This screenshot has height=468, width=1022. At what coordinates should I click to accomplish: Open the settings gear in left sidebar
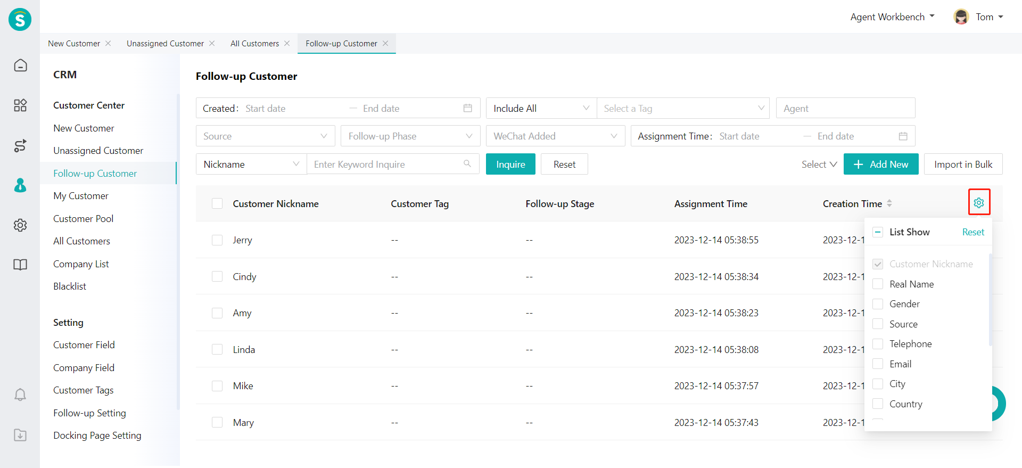click(20, 225)
